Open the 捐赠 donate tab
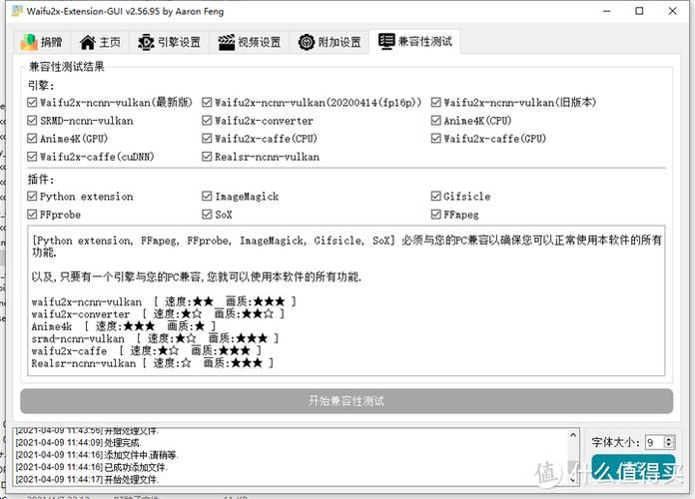 (42, 43)
